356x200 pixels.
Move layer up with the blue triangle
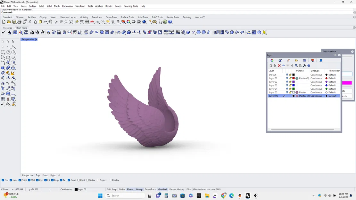click(283, 66)
